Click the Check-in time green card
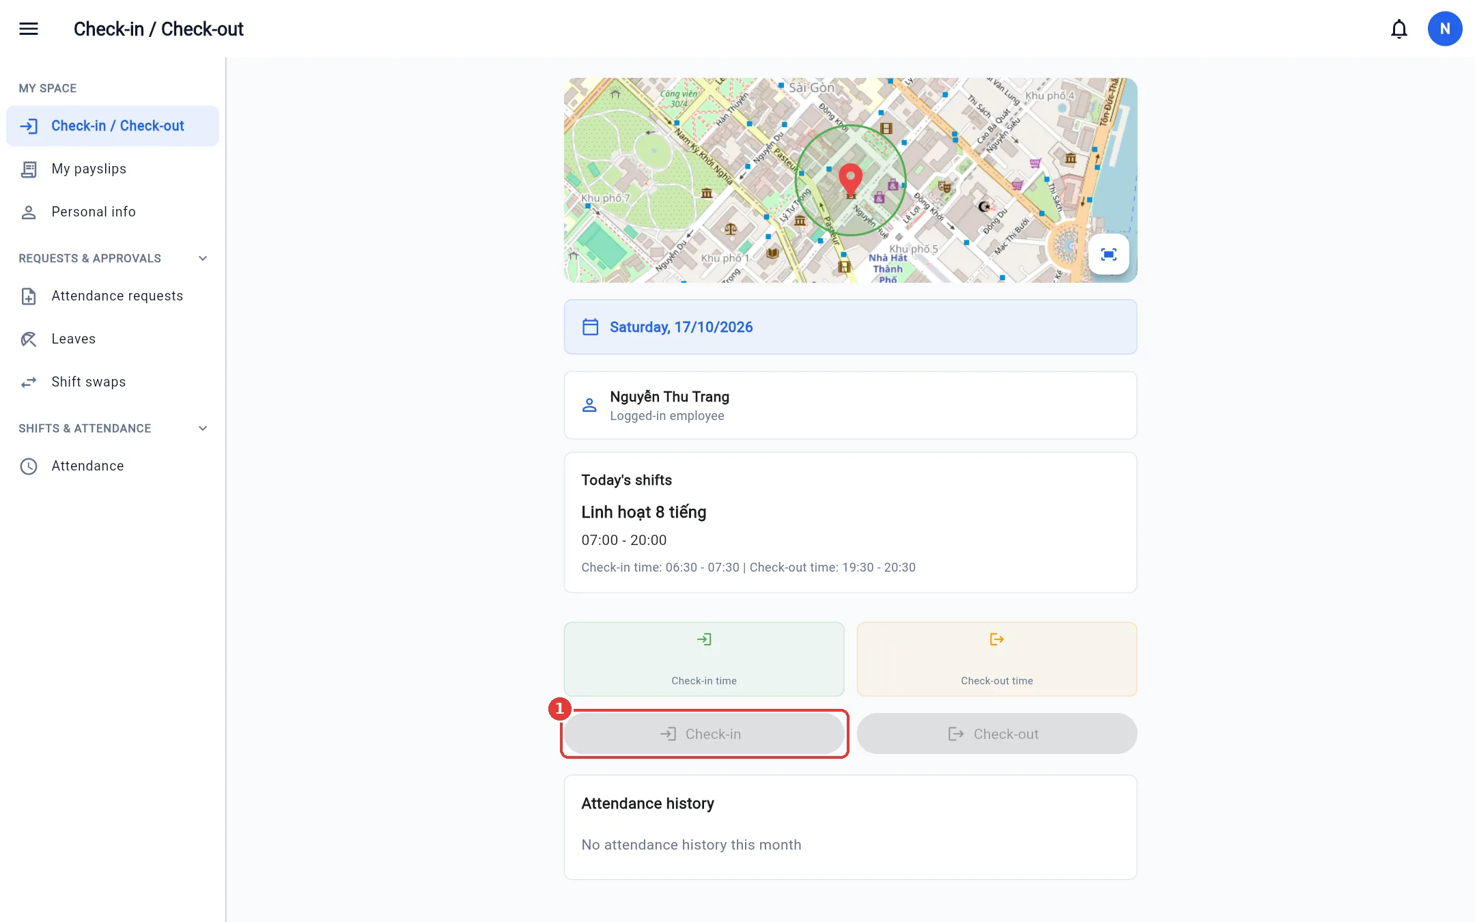This screenshot has height=922, width=1475. 704,659
